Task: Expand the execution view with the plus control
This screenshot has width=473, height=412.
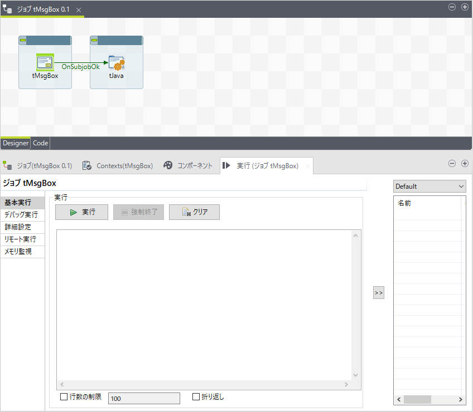Action: 465,163
